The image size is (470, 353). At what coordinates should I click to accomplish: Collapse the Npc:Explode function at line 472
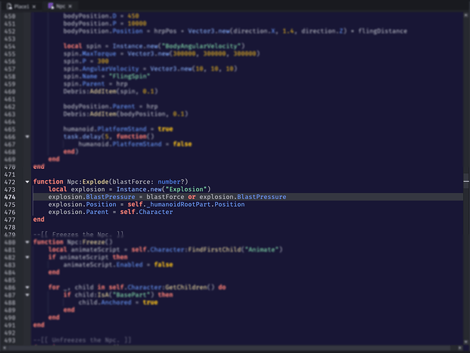pos(28,181)
